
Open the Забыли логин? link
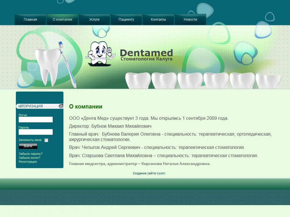pos(29,158)
